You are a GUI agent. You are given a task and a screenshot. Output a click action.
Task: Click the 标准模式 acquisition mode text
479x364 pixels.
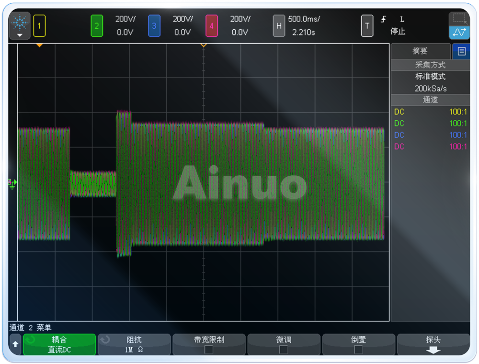pos(430,76)
